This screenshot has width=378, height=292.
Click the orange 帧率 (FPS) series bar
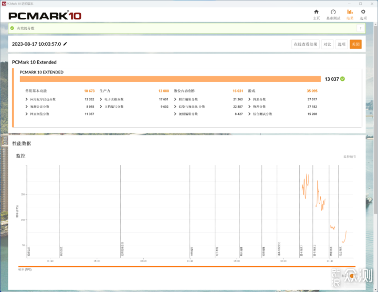187,266
